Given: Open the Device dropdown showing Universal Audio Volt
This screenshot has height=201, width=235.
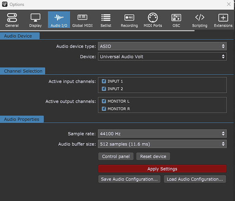Looking at the screenshot, I should [x=162, y=57].
